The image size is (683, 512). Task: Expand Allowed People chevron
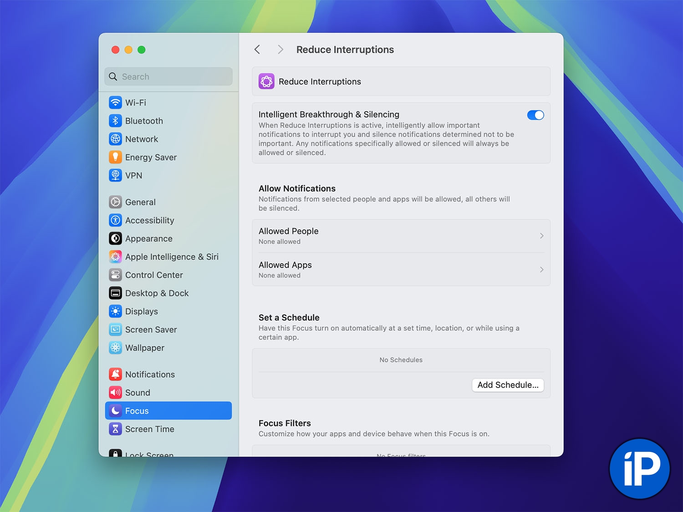(541, 236)
